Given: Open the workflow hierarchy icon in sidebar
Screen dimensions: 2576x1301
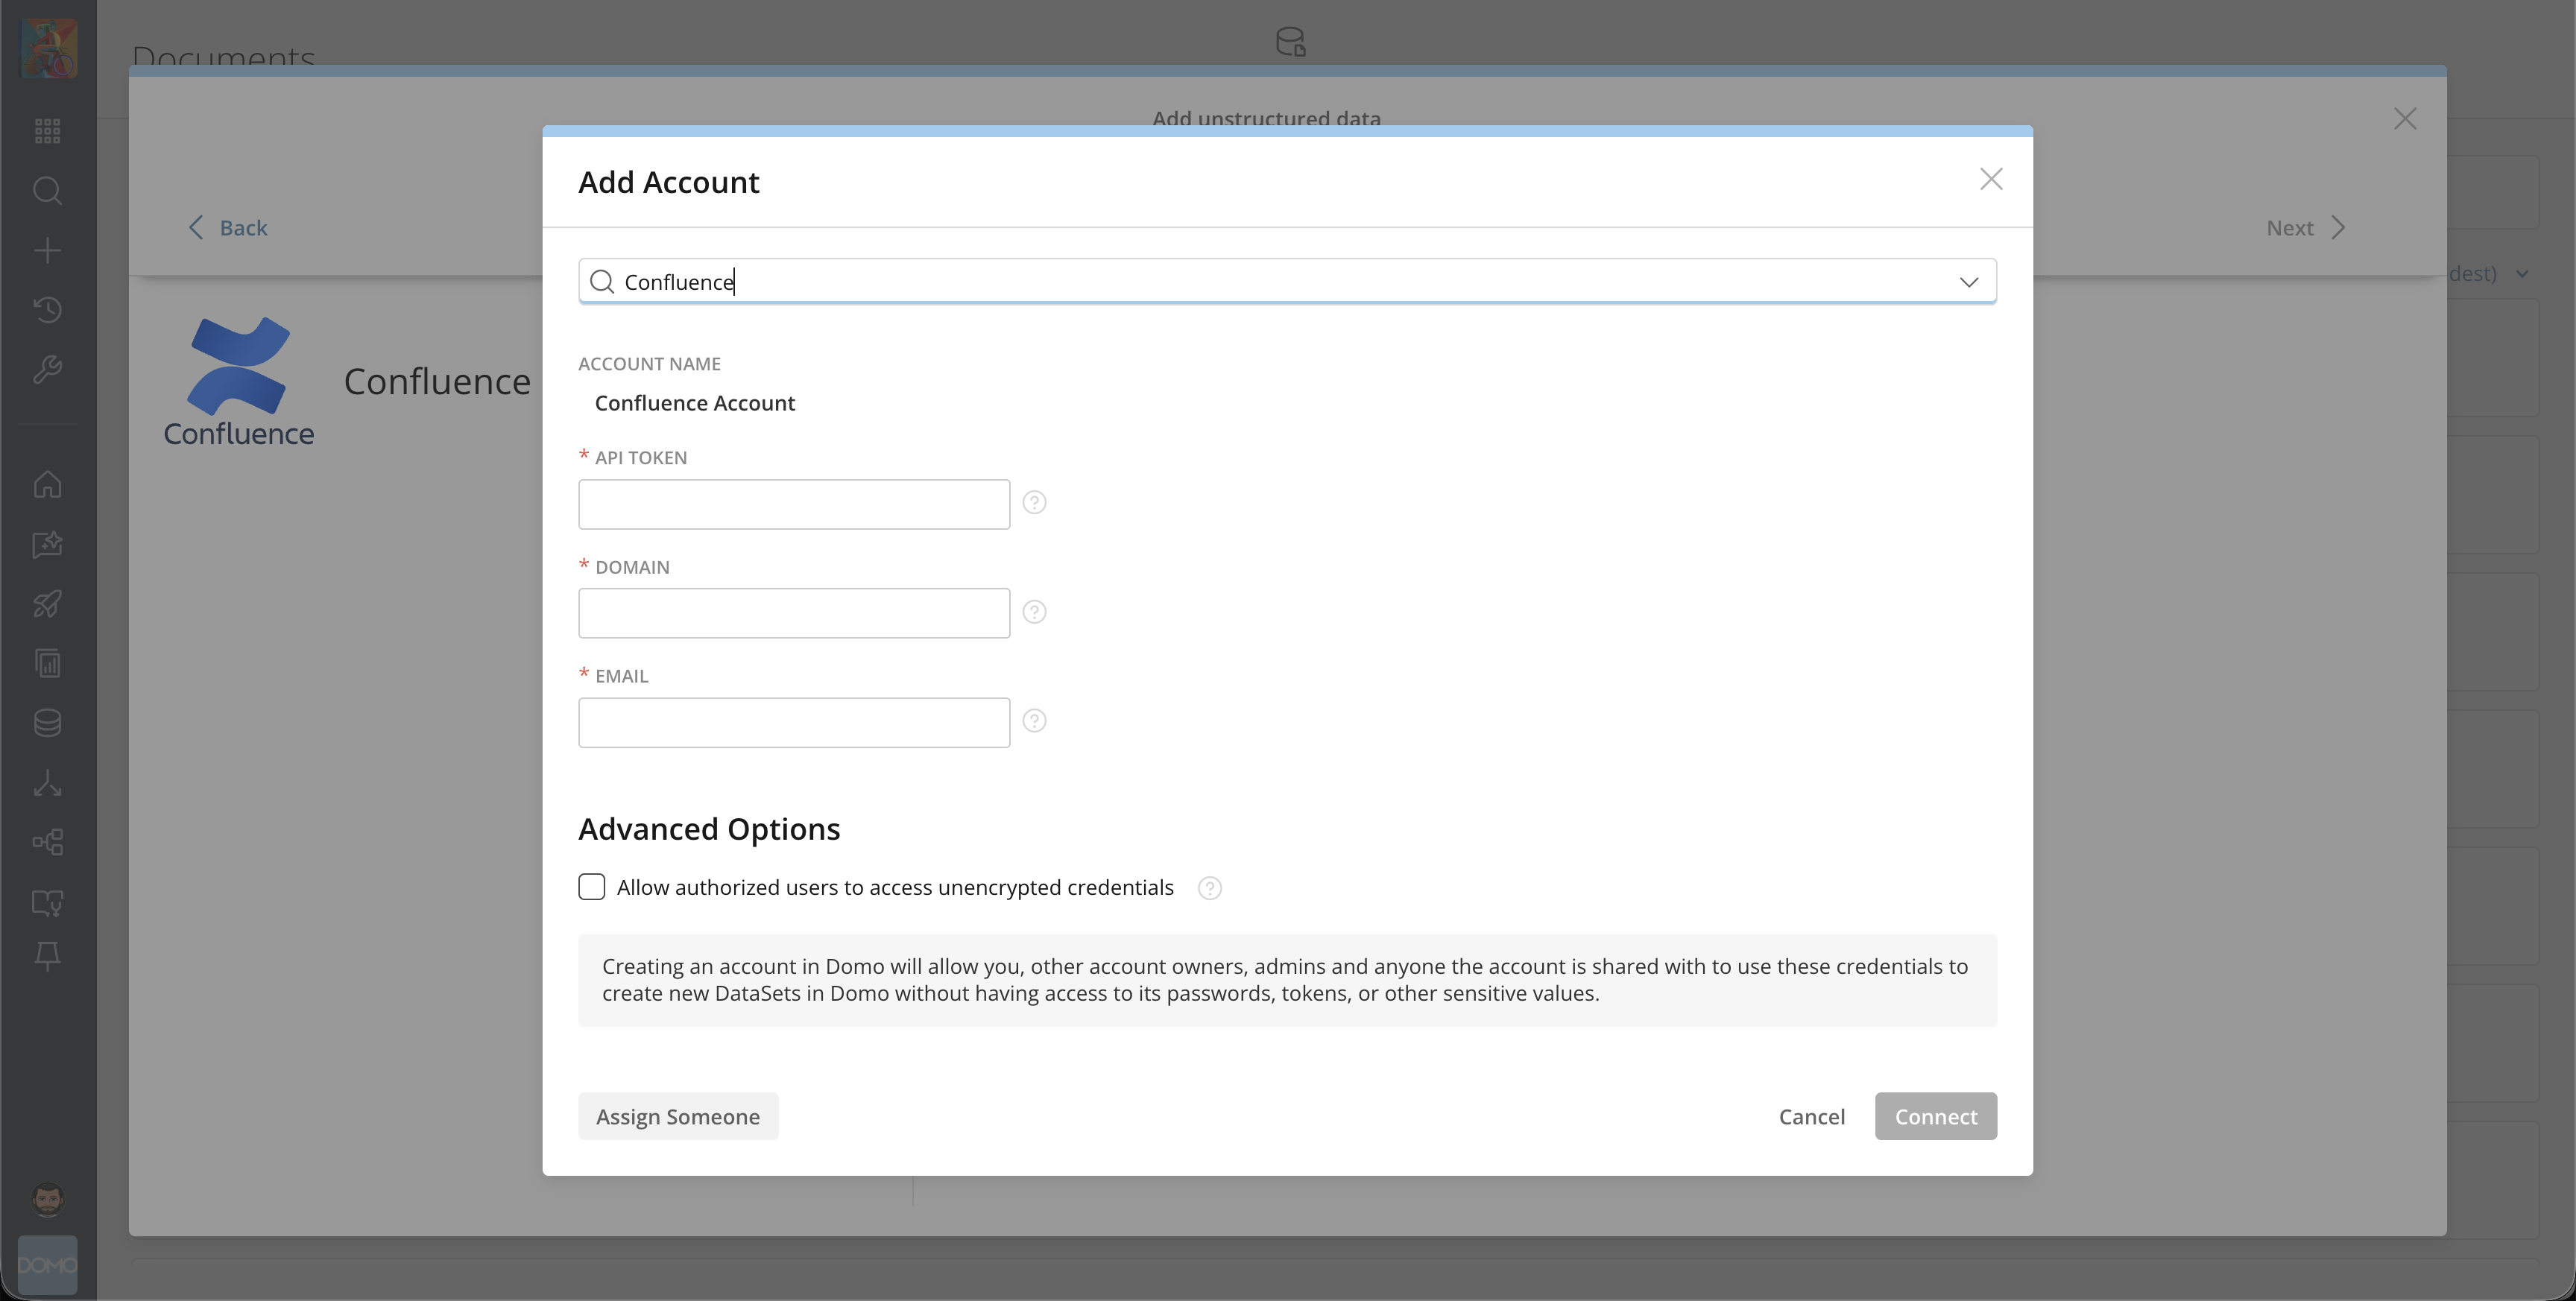Looking at the screenshot, I should [x=47, y=842].
